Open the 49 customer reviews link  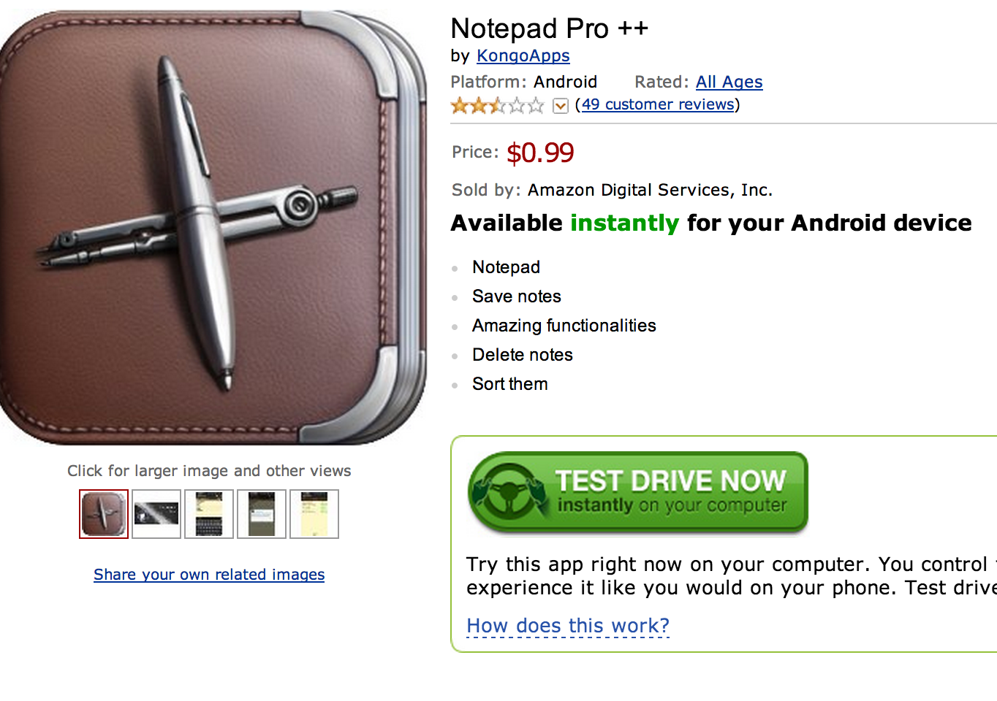(x=658, y=104)
